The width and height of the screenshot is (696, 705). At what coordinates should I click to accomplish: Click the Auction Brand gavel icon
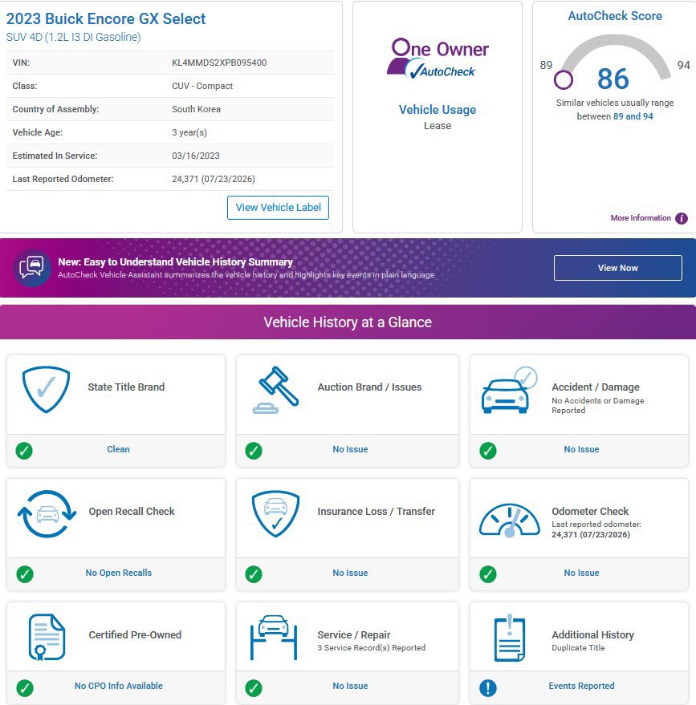276,390
